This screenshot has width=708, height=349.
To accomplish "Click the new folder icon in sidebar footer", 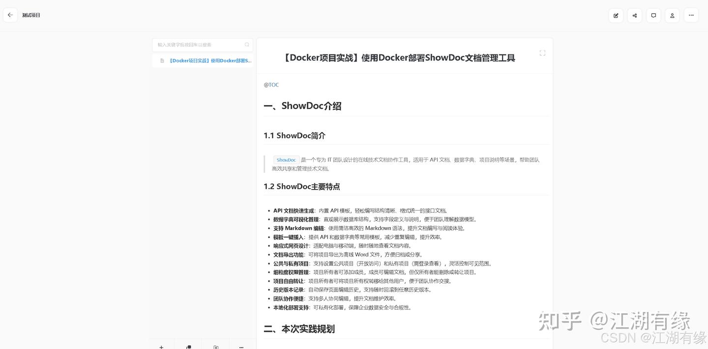I will 216,348.
